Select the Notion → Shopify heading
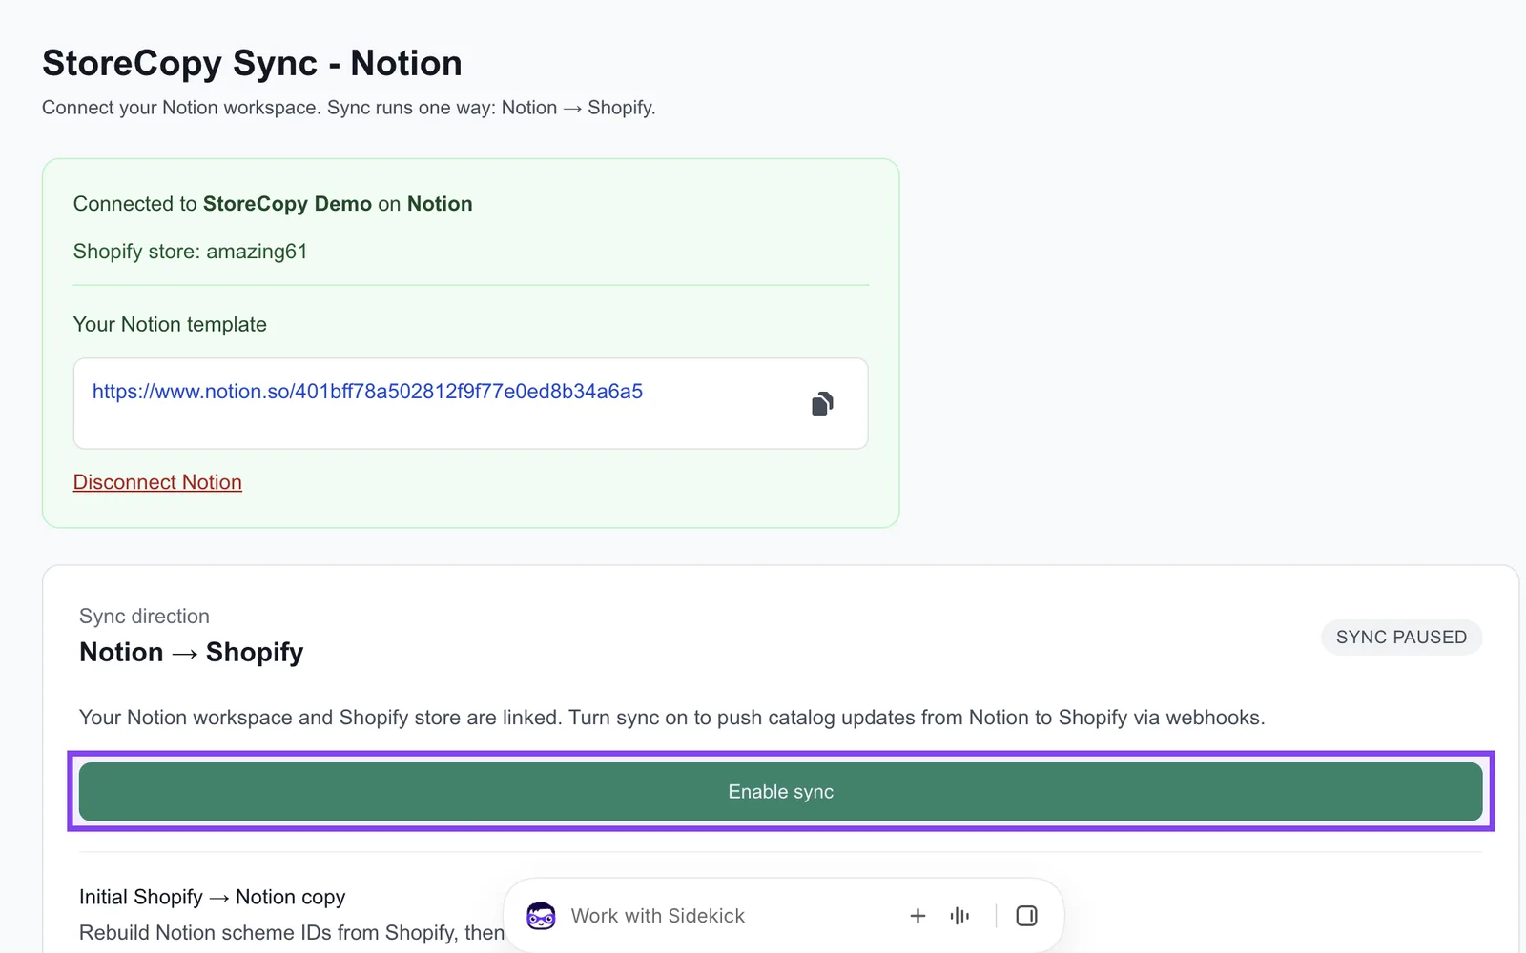Viewport: 1526px width, 953px height. click(191, 652)
